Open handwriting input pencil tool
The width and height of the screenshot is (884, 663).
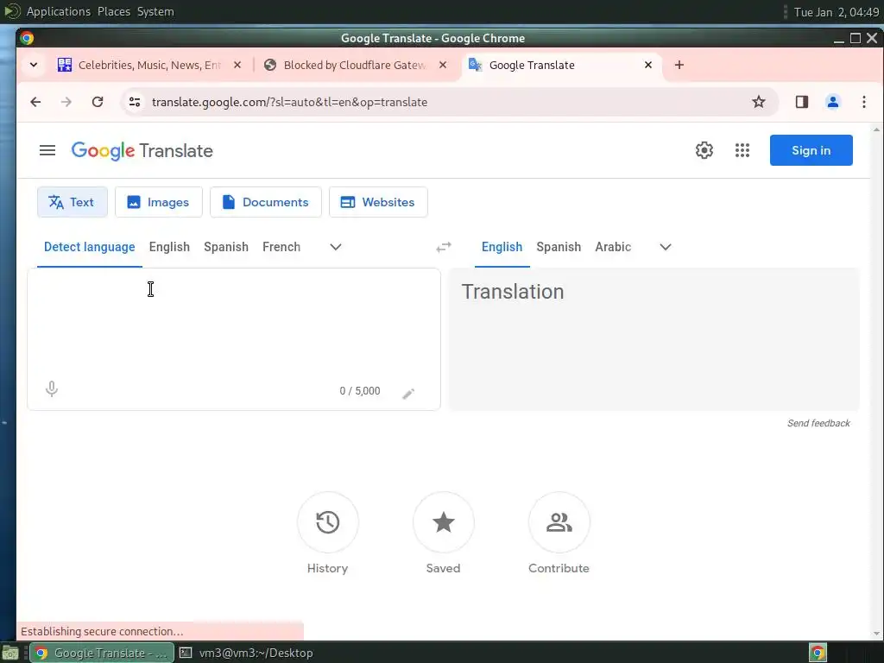click(408, 394)
